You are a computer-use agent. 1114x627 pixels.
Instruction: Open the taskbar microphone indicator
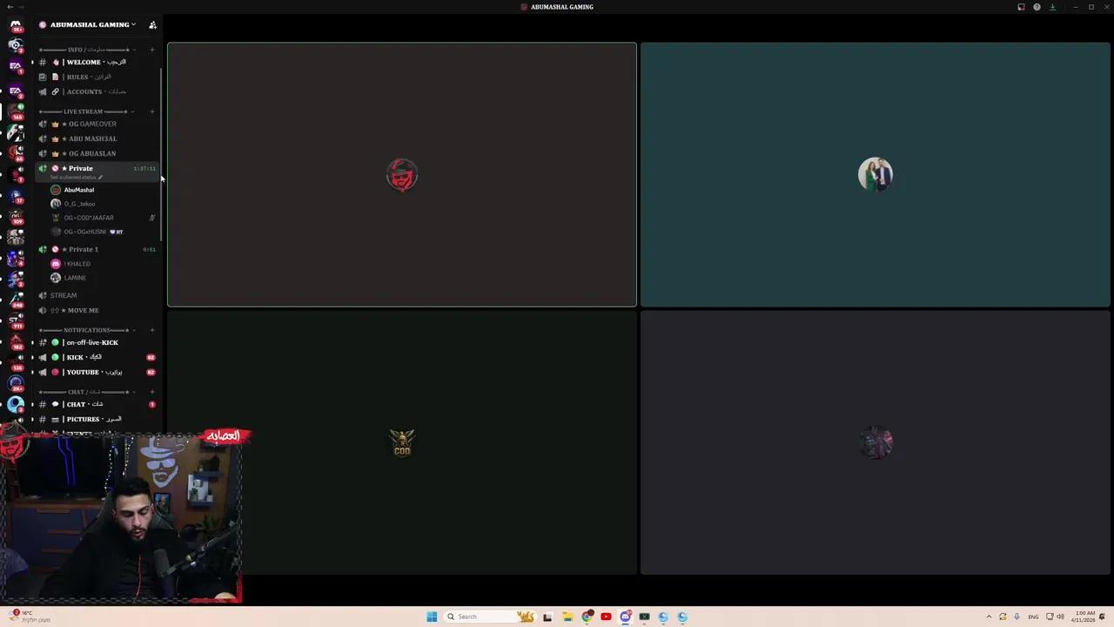(1017, 617)
